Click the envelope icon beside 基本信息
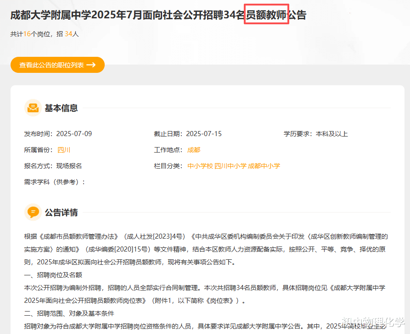 pos(33,108)
